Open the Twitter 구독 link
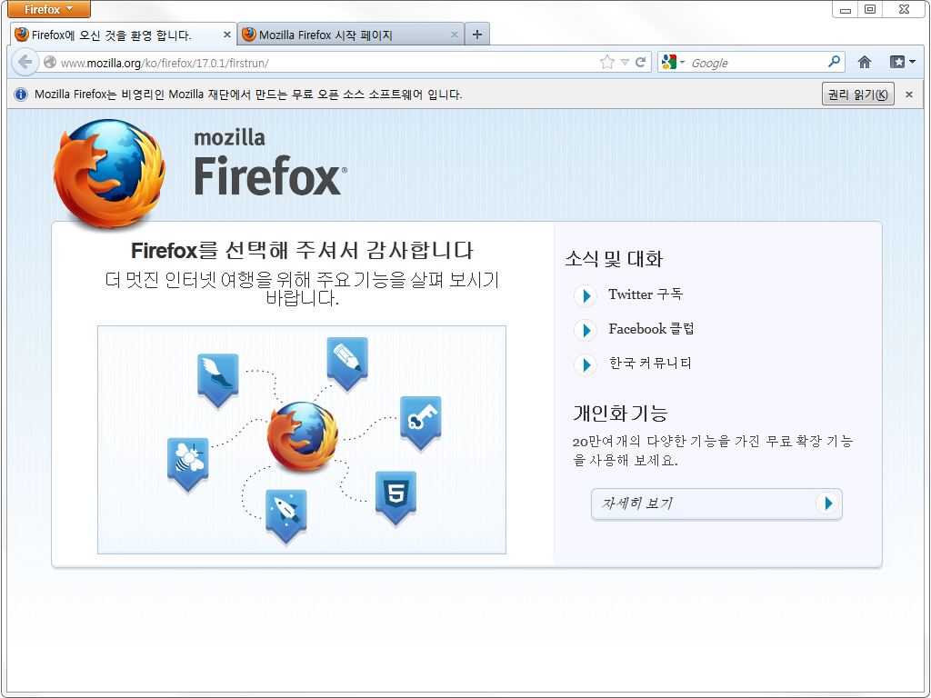Image resolution: width=931 pixels, height=698 pixels. (x=646, y=294)
